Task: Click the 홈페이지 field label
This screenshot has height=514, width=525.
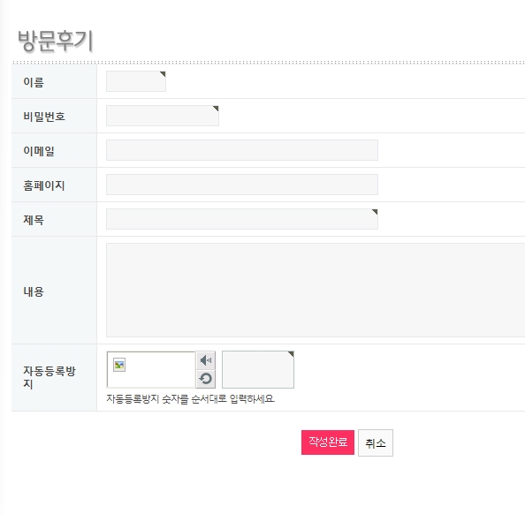Action: pos(44,185)
